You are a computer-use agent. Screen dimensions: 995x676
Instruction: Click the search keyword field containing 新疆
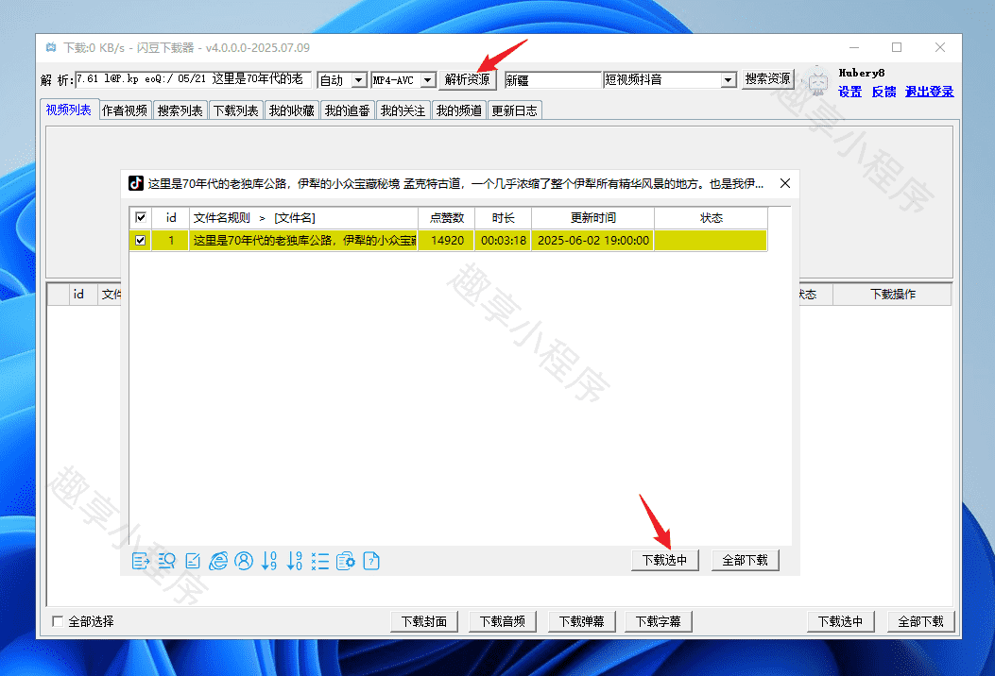coord(553,80)
